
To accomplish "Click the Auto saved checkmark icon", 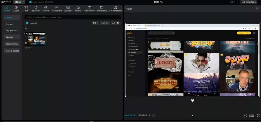I will coord(30,2).
